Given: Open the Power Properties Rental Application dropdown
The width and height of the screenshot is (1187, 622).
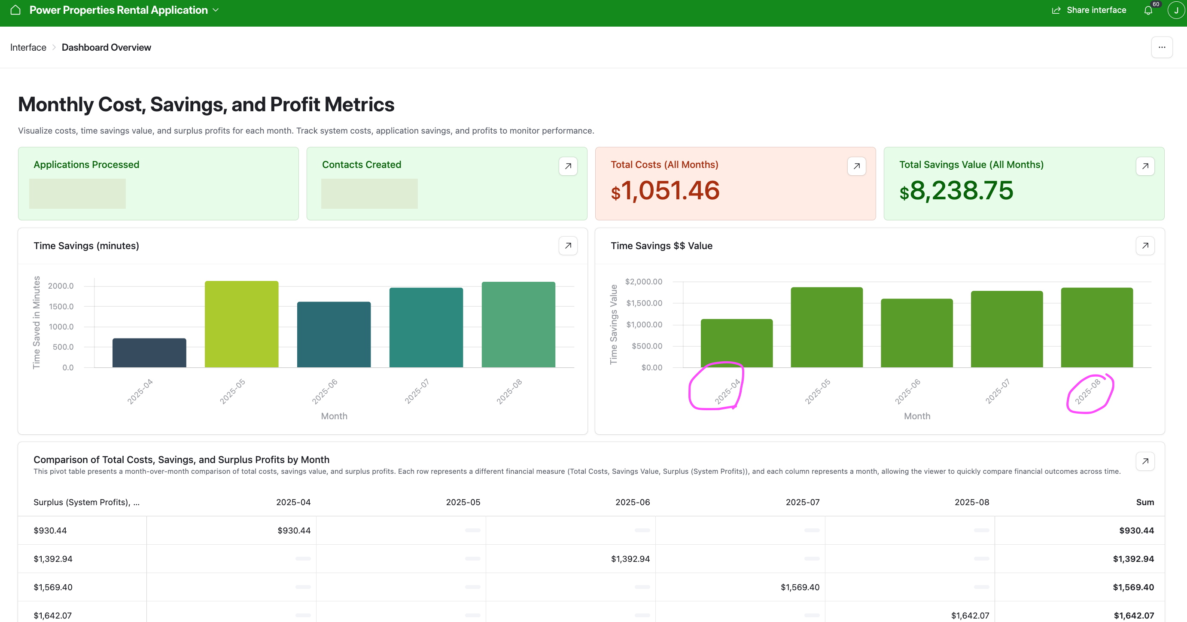Looking at the screenshot, I should click(x=125, y=10).
